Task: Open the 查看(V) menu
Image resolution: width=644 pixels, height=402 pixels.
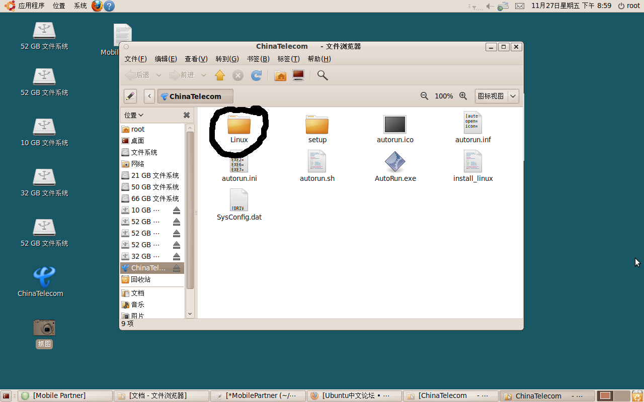Action: coord(196,59)
